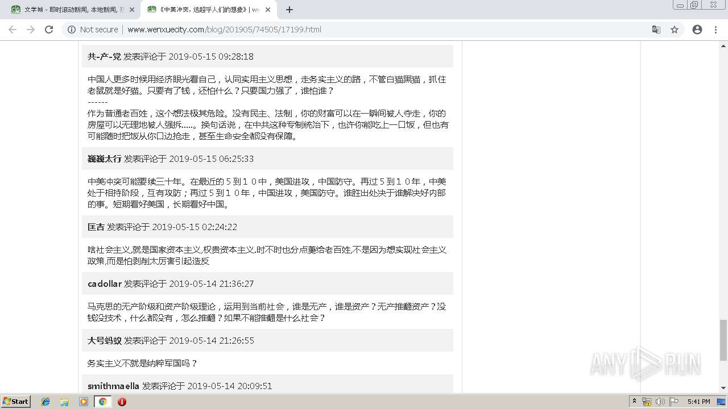Screen dimensions: 728x409
Task: Reload the current page
Action: point(49,30)
